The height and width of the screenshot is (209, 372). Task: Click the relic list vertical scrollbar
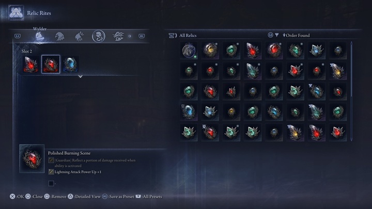(x=351, y=91)
